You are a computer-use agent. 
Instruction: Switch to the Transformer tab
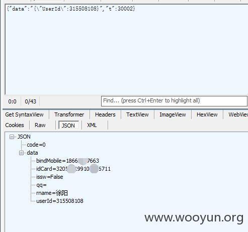pyautogui.click(x=69, y=114)
